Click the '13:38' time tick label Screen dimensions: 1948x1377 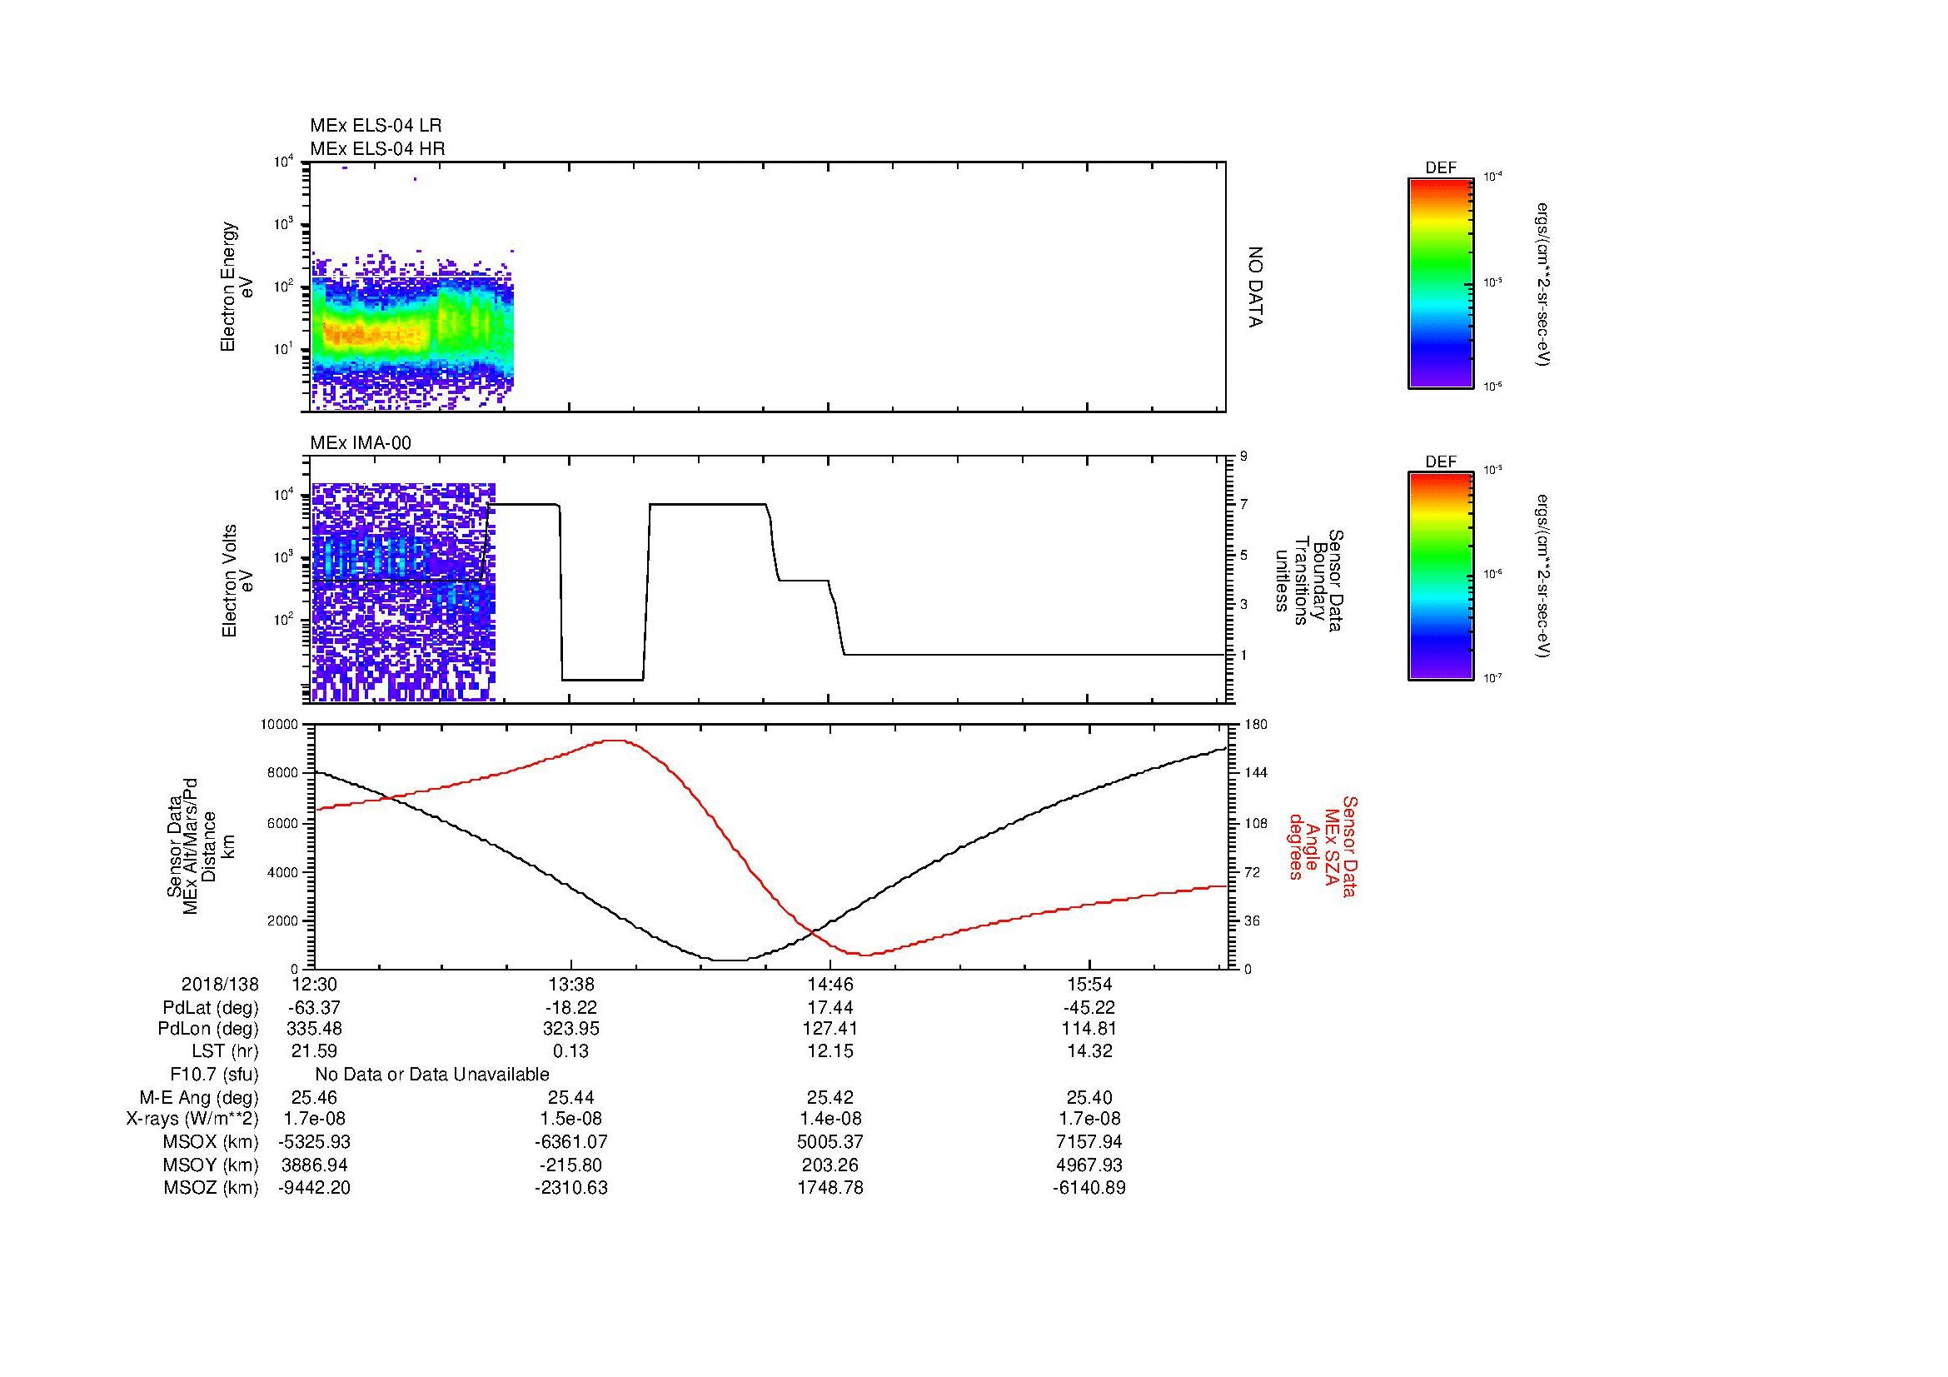[571, 984]
